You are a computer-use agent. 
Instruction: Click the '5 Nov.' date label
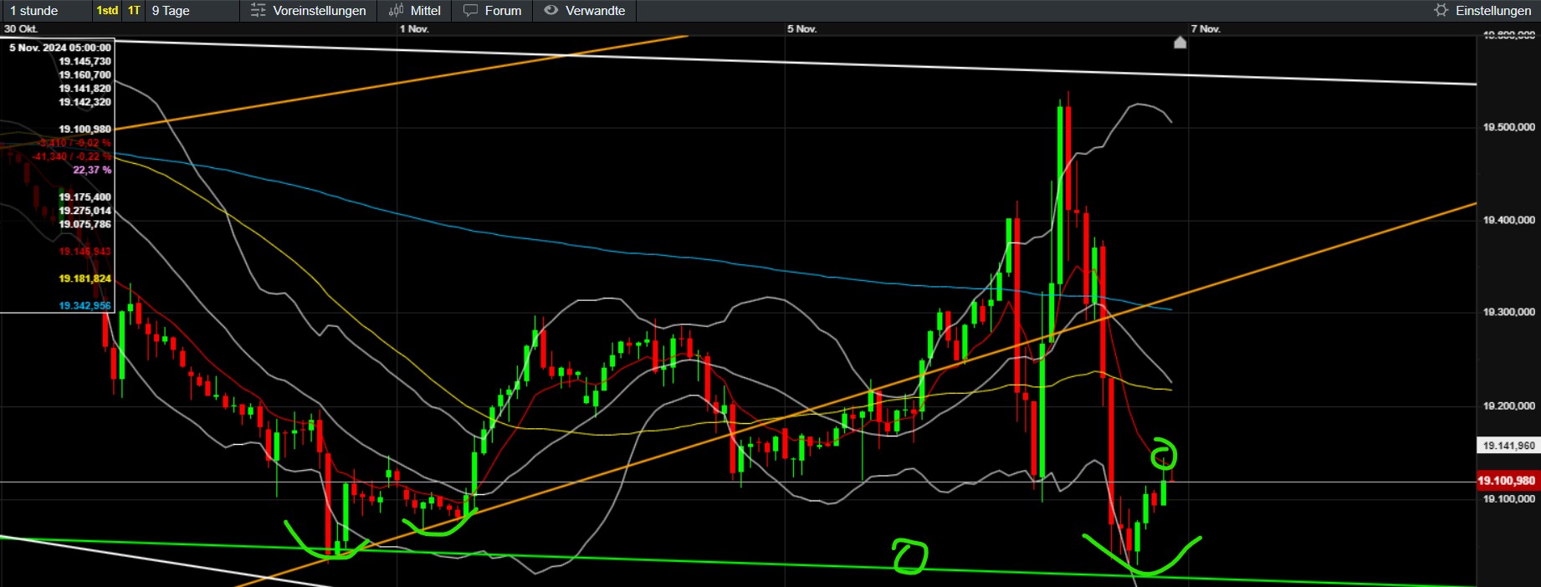tap(801, 28)
